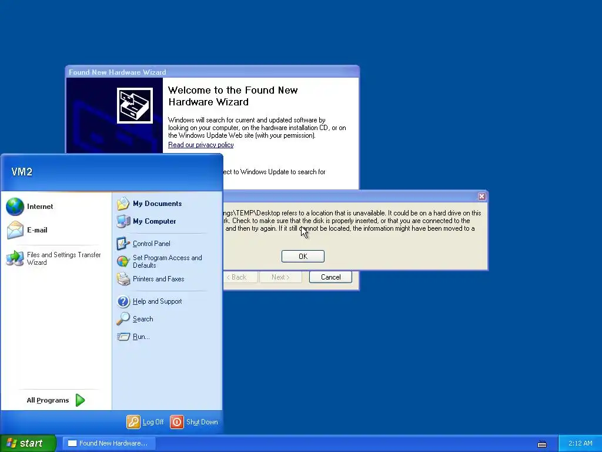Click the Welcome to the Found New Hardware Wizard heading
Viewport: 602px width, 452px height.
pyautogui.click(x=233, y=96)
